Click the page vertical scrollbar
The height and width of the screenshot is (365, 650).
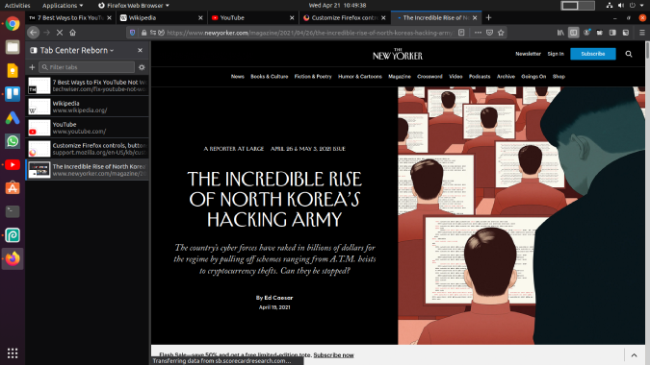pos(647,50)
